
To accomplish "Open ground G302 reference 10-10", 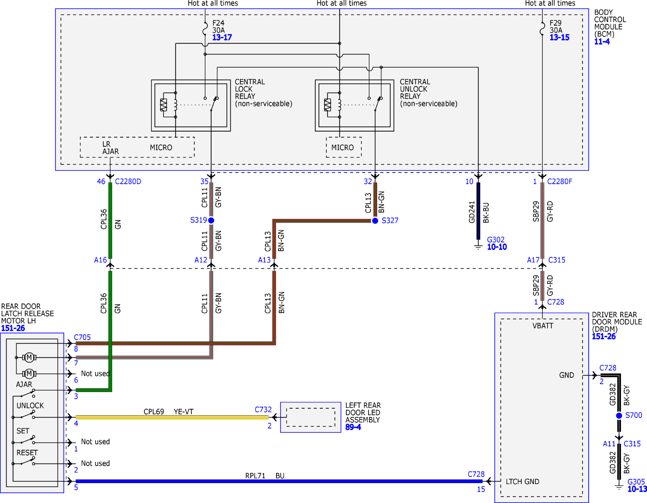I will pyautogui.click(x=497, y=247).
